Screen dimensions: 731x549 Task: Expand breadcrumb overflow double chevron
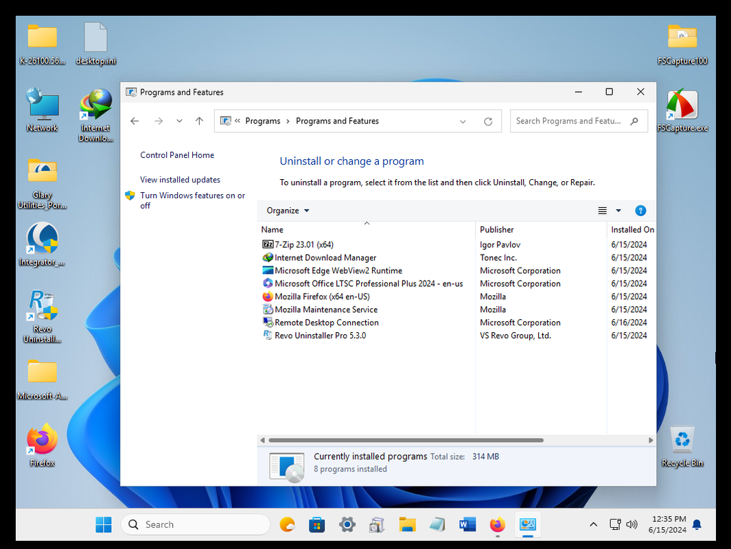point(237,121)
